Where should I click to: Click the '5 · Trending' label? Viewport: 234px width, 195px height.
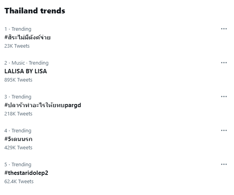pos(18,165)
